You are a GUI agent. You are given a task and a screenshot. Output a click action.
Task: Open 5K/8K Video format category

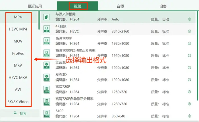click(18, 102)
